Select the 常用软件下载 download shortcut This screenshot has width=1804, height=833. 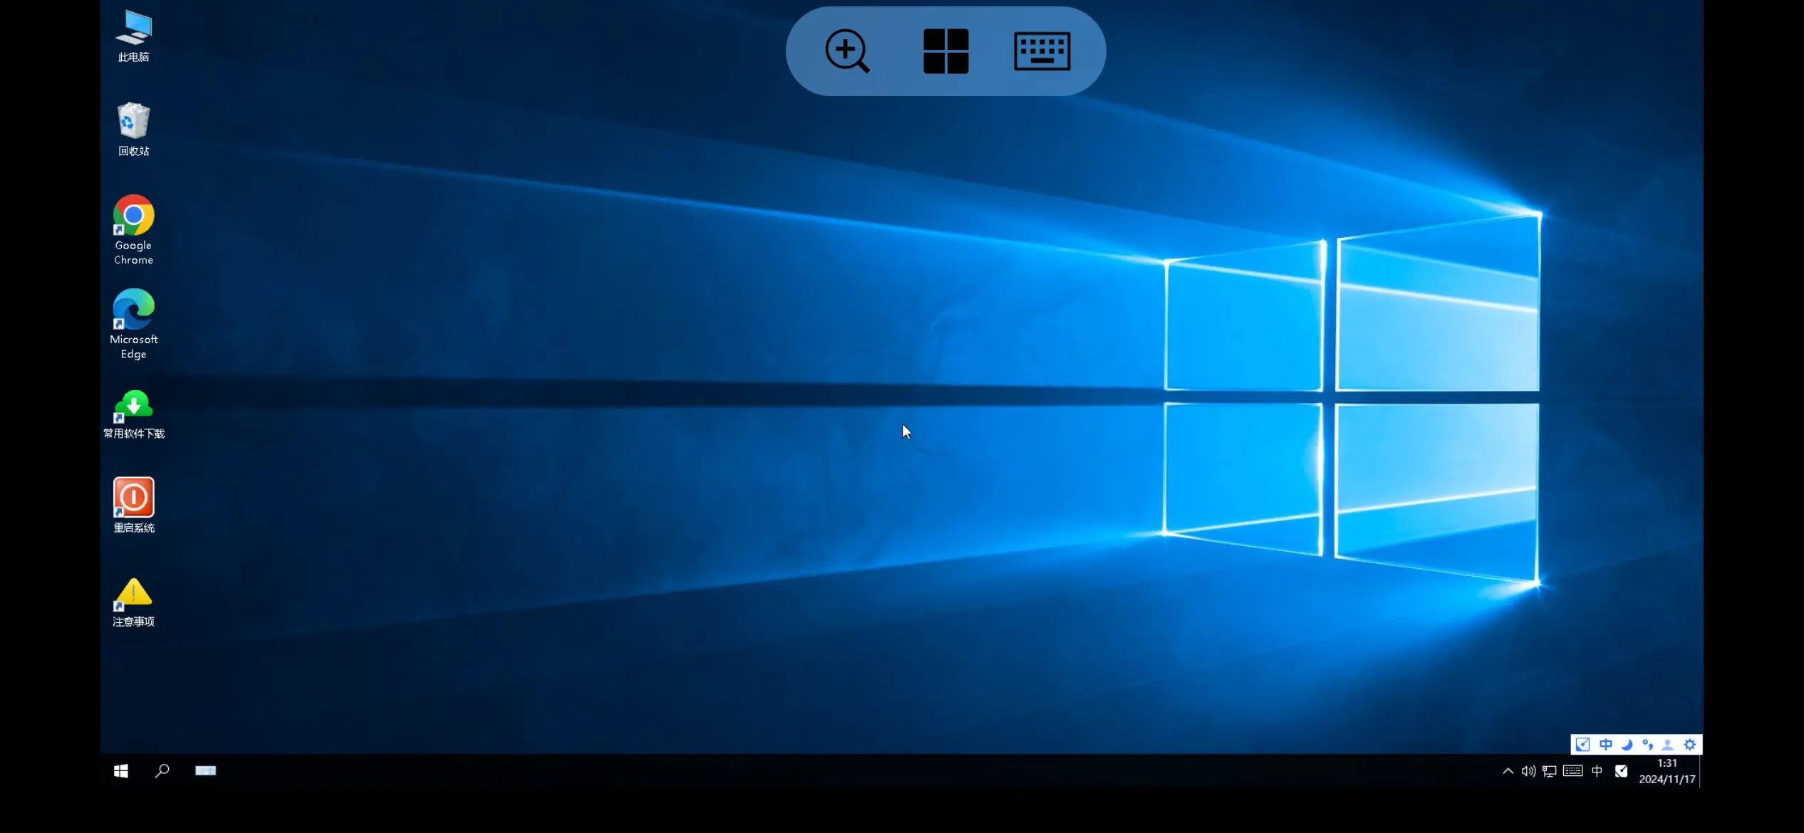point(133,413)
